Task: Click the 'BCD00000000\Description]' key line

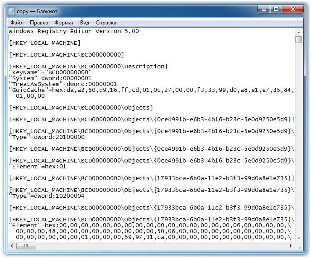Action: tap(88, 67)
